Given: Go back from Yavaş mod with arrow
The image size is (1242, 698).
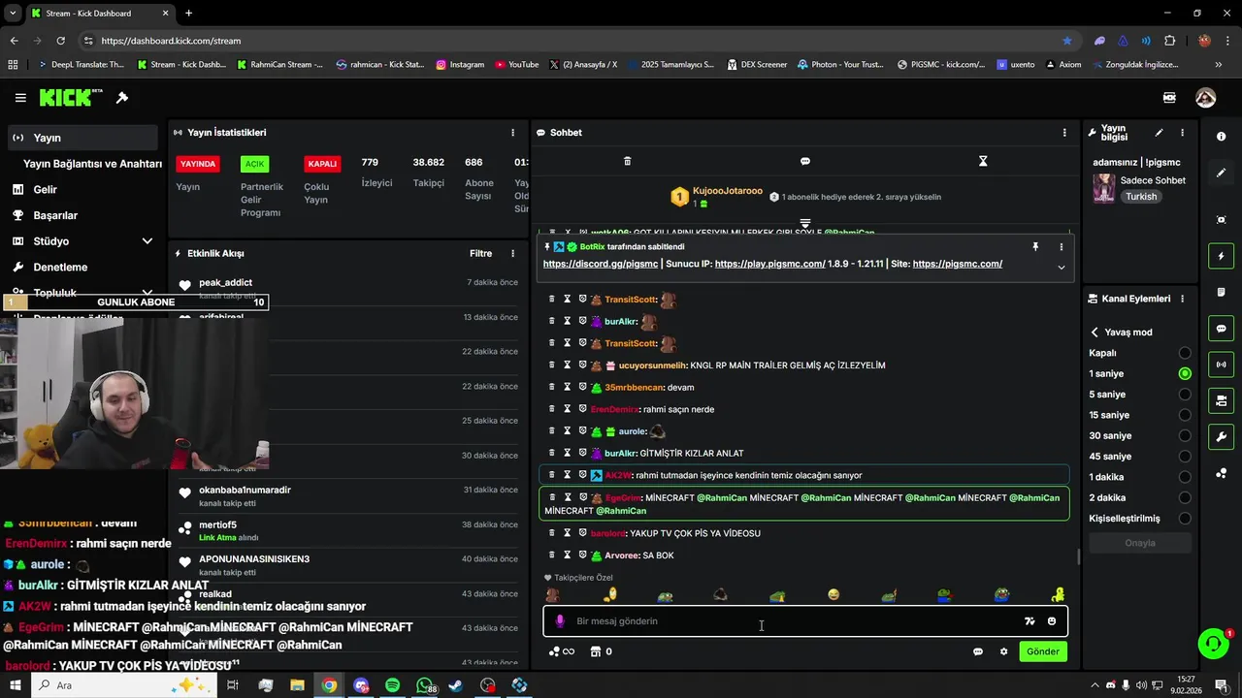Looking at the screenshot, I should point(1095,333).
